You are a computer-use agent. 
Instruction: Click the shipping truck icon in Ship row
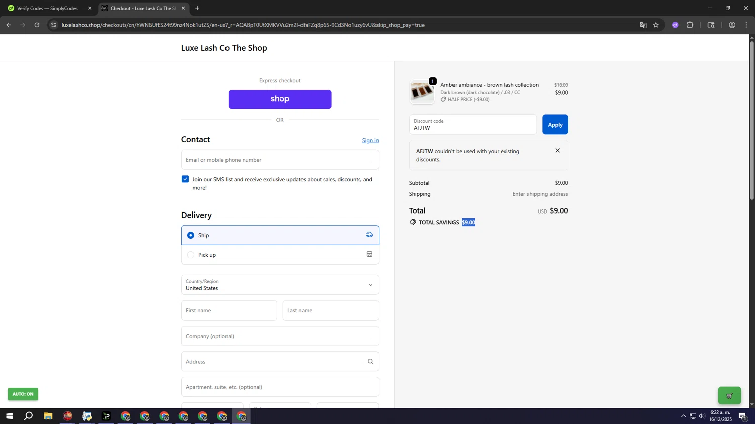point(369,235)
